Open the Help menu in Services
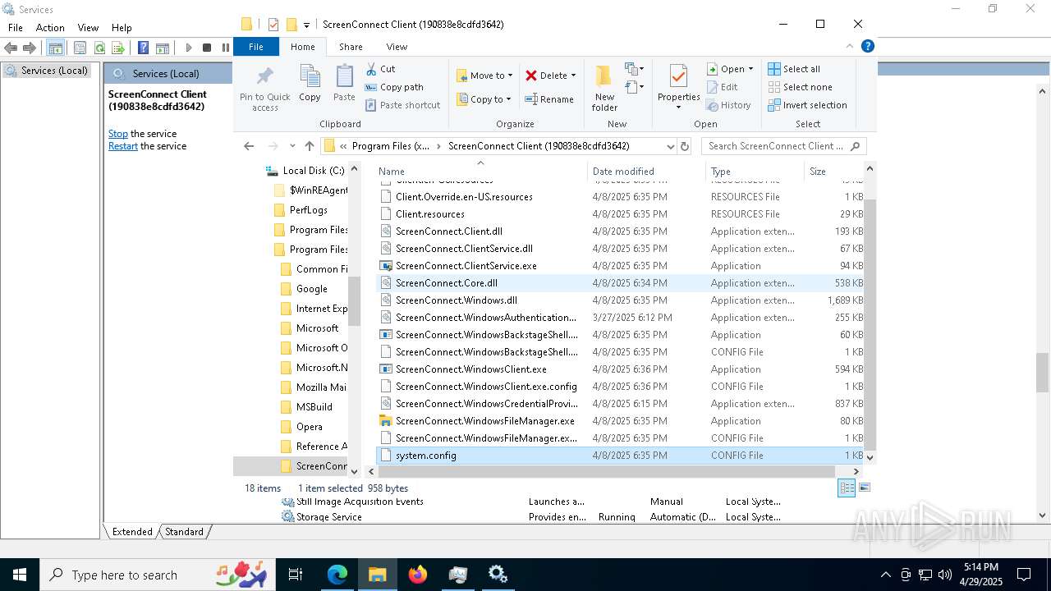 [122, 27]
